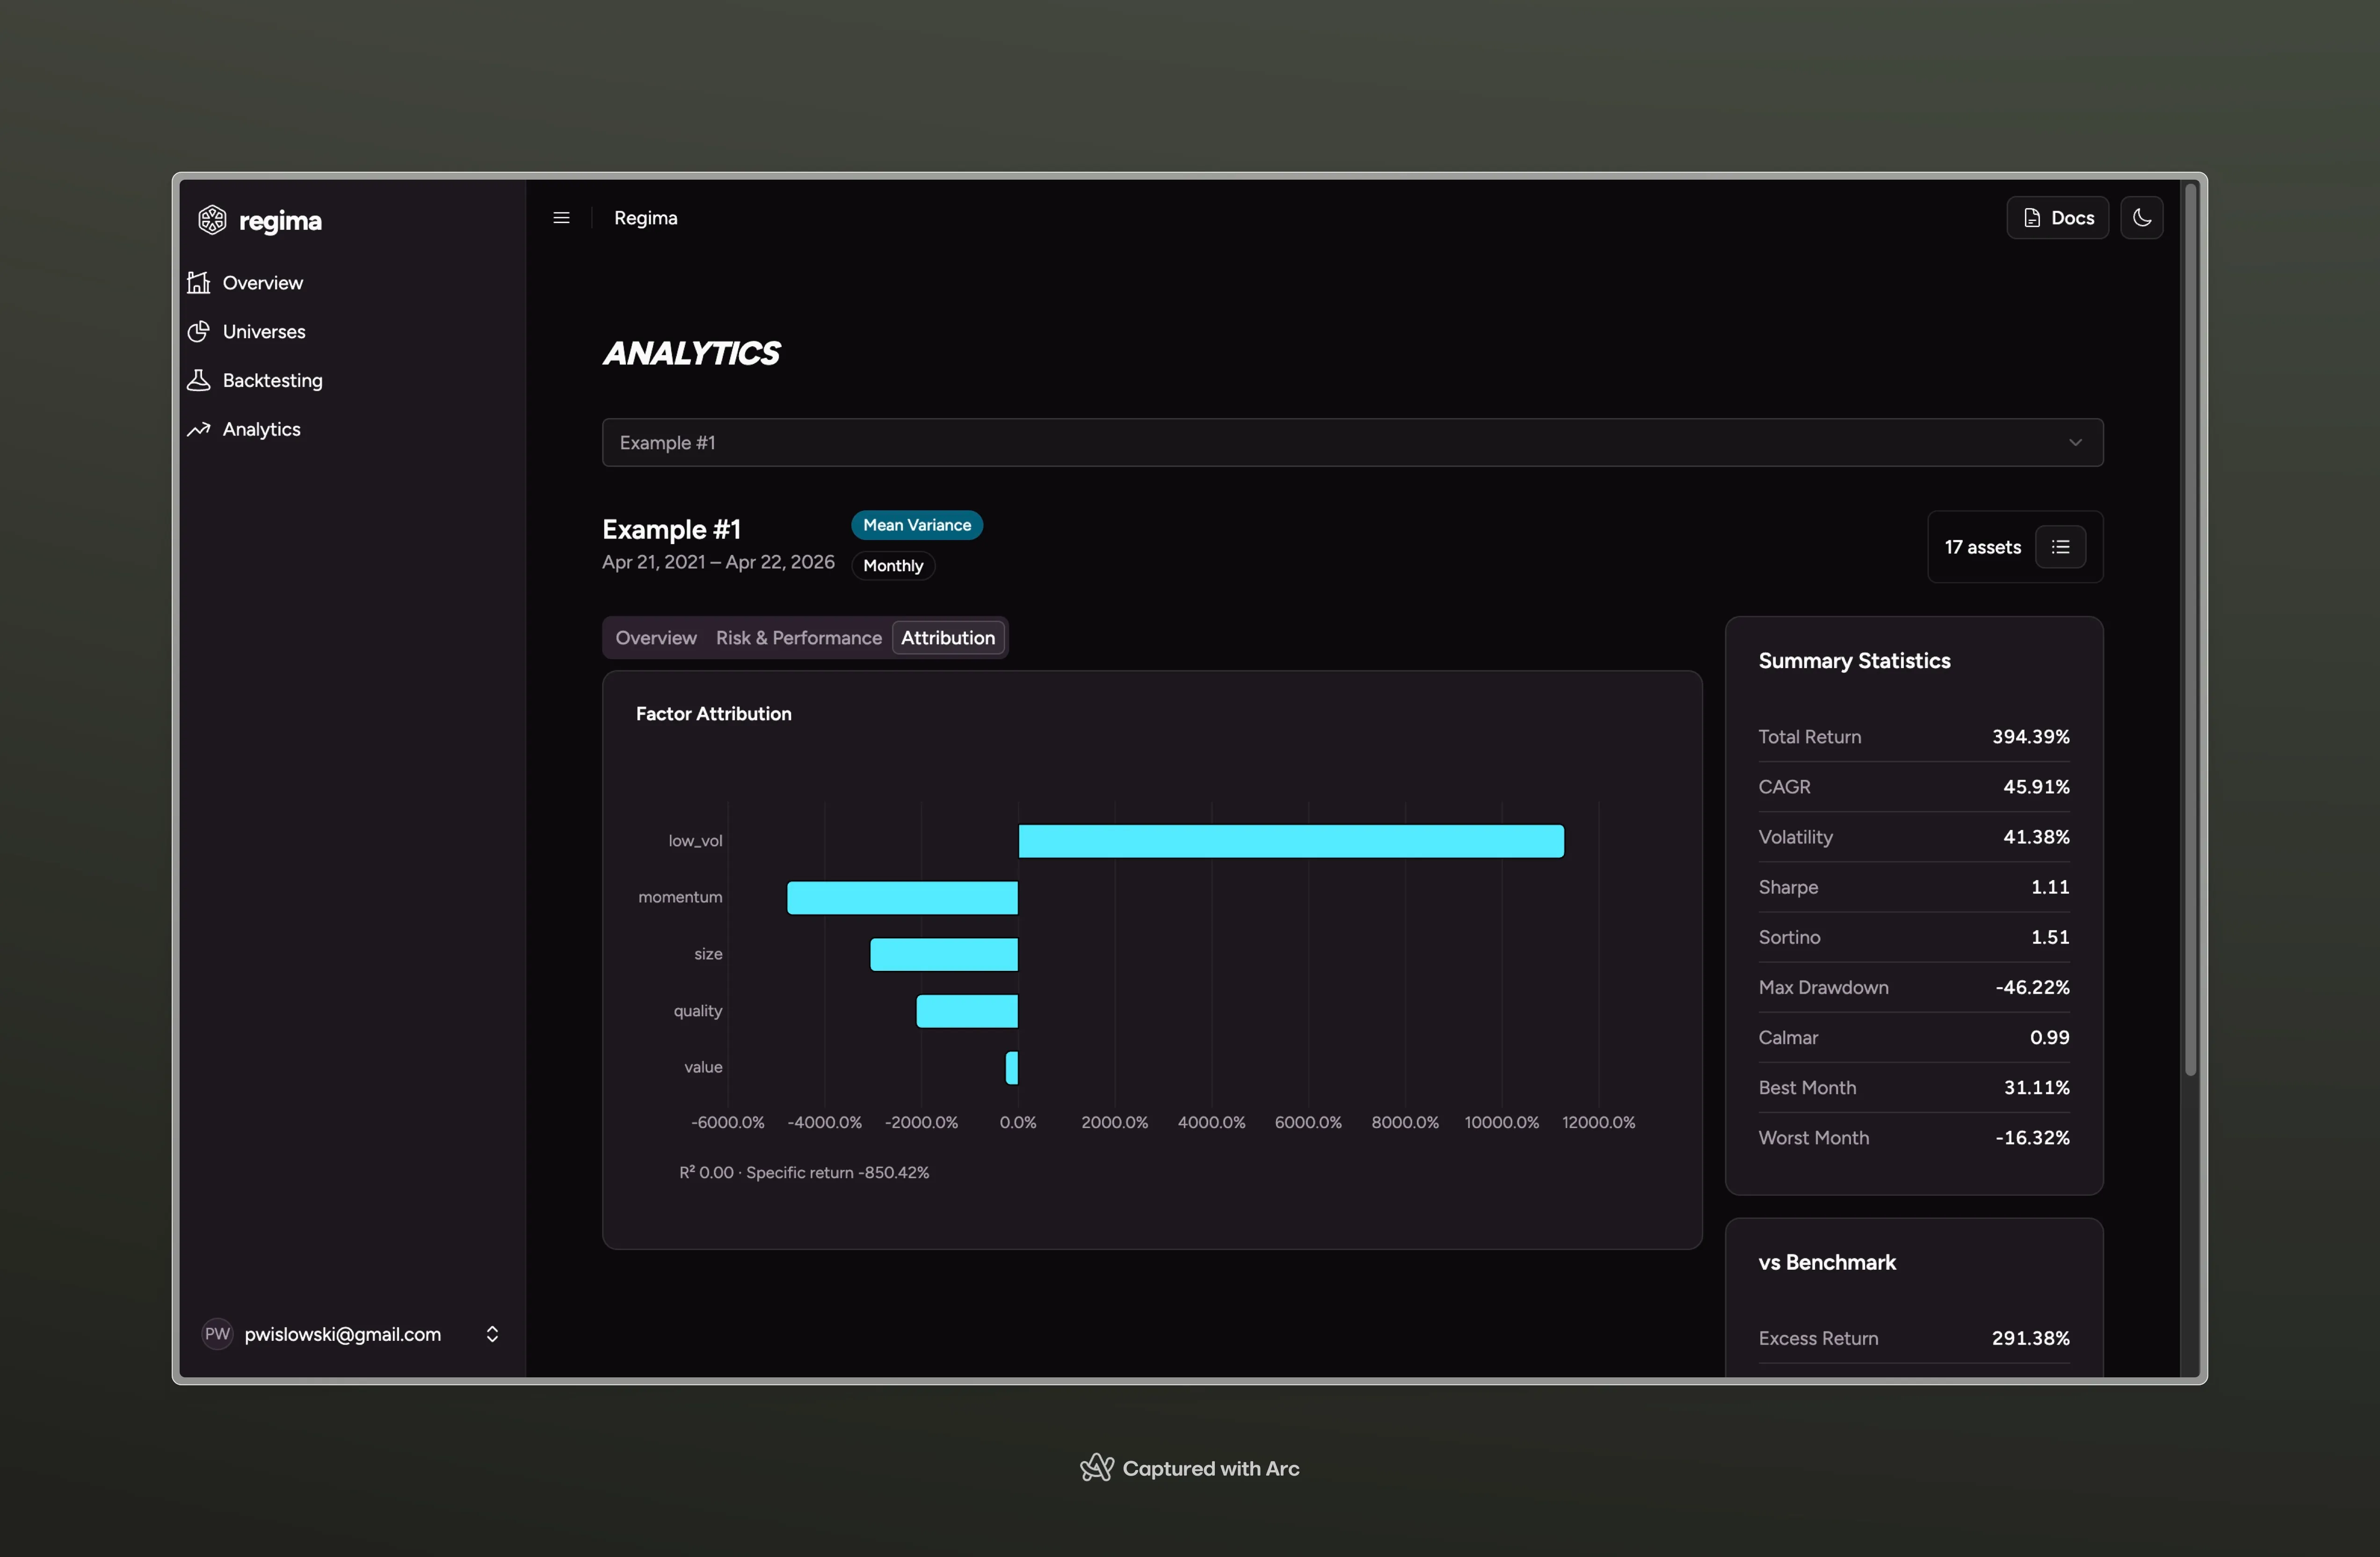2380x1557 pixels.
Task: Click the Docs document icon
Action: click(x=2031, y=218)
